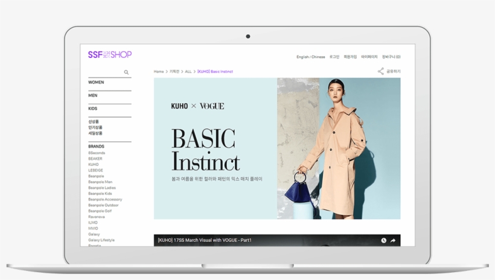Open the 로그인 login link
The image size is (495, 280).
coord(334,57)
